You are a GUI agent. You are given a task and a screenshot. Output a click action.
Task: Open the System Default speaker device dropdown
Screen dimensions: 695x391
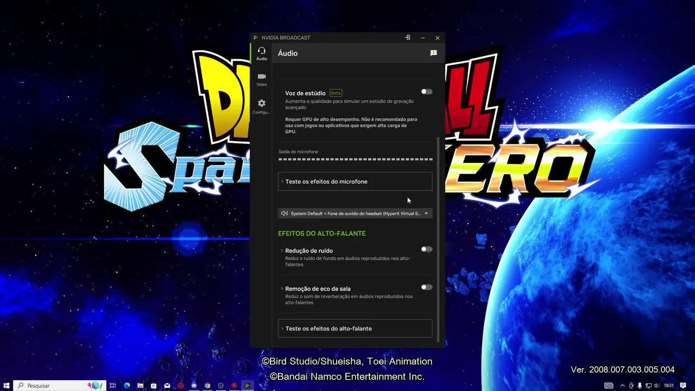coord(355,213)
